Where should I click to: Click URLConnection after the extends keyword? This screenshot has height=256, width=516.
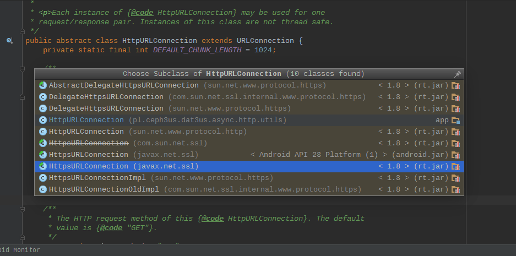click(265, 41)
